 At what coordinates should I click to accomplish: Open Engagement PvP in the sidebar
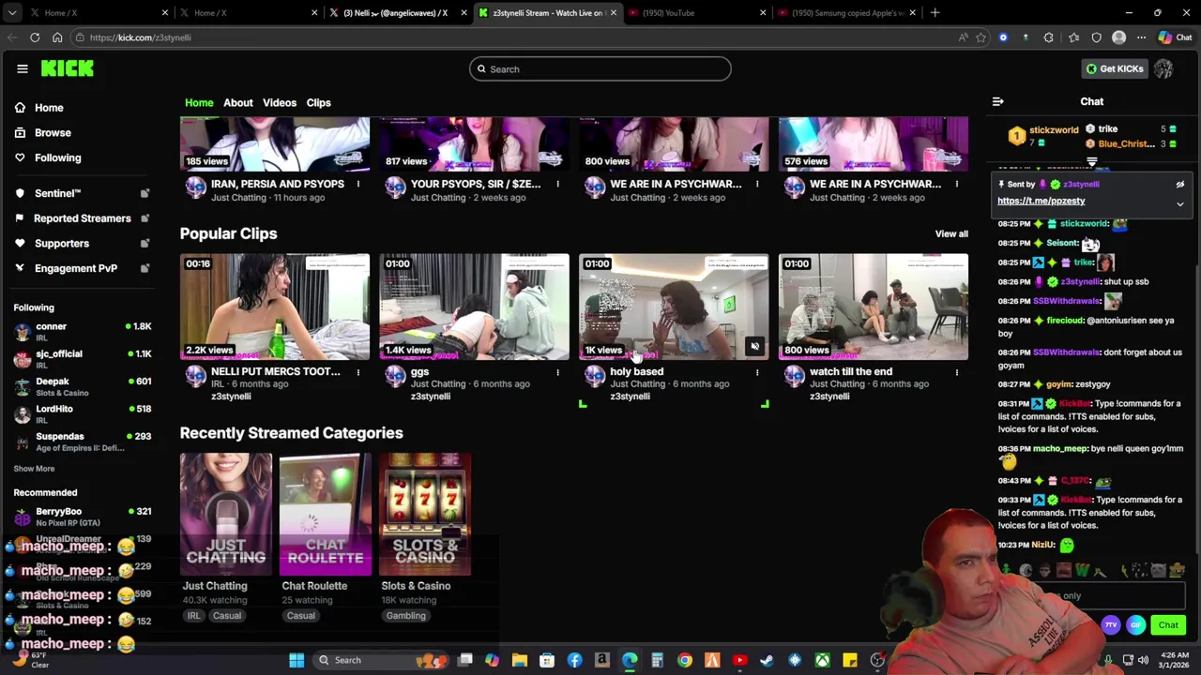click(75, 268)
